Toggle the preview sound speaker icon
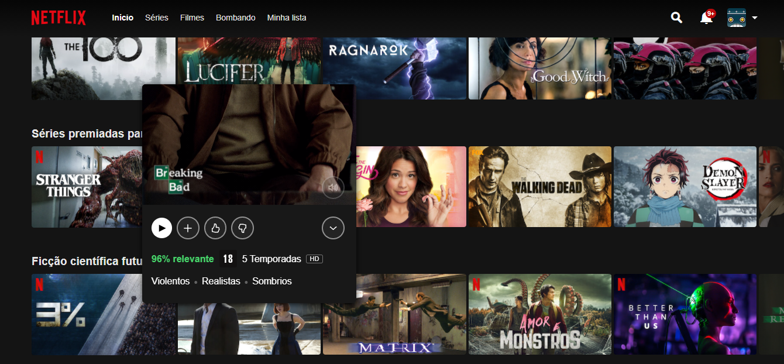The height and width of the screenshot is (364, 784). (x=333, y=188)
